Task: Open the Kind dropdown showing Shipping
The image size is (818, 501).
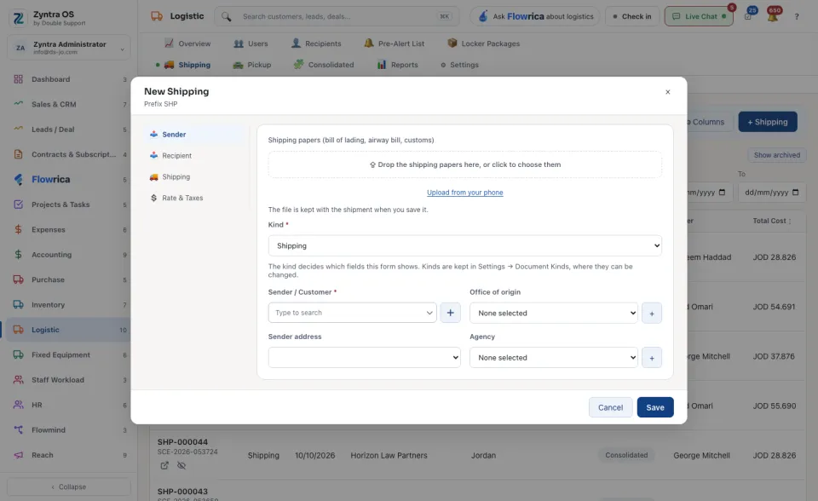Action: pyautogui.click(x=465, y=245)
